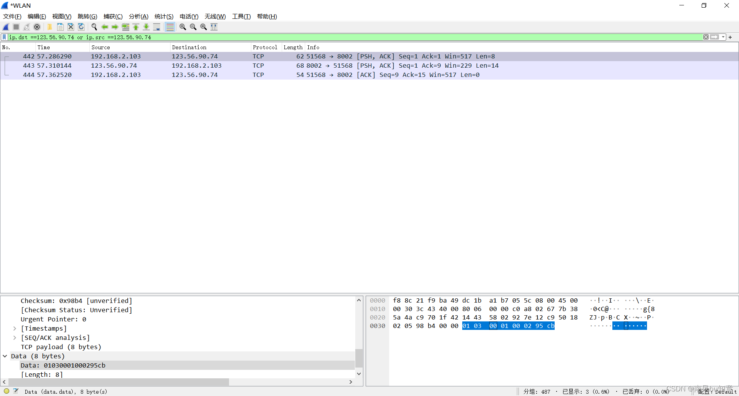
Task: Open the 帮助(H) menu
Action: coord(267,17)
